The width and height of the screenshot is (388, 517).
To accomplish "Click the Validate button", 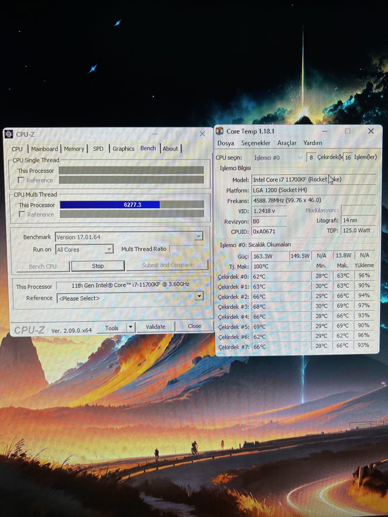I will tap(156, 327).
